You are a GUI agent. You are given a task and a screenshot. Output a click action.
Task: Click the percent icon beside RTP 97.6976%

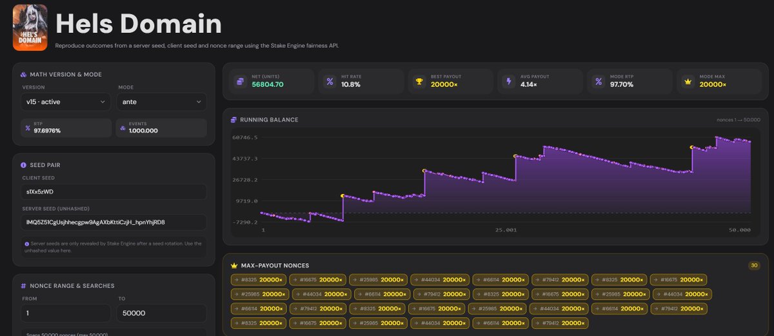27,128
